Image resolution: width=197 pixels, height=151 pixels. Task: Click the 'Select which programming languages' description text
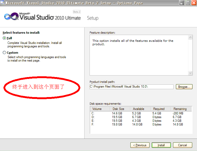click(37, 59)
